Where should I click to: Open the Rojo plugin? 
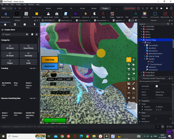[x=103, y=15]
